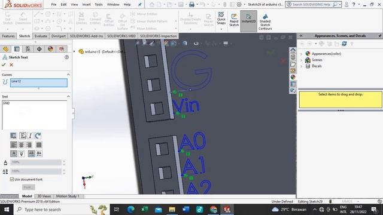Click in the GND text box

pyautogui.click(x=35, y=115)
